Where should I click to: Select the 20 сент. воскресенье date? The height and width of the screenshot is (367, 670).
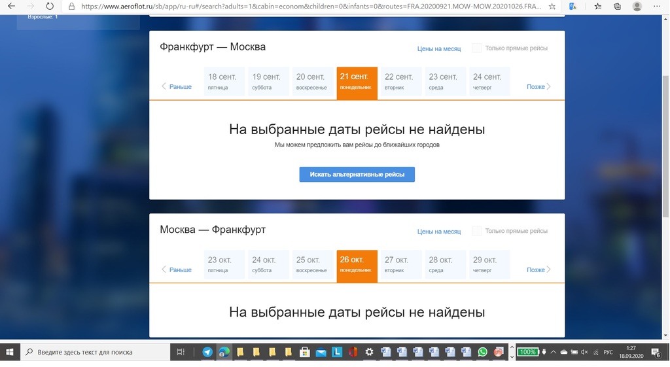click(x=312, y=82)
